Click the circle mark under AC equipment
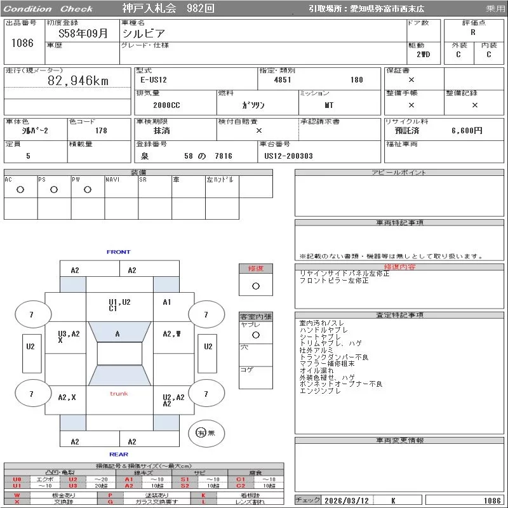The height and width of the screenshot is (508, 508). (20, 190)
